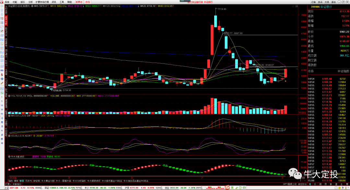Expand the 扩展 panel at bottom left
This screenshot has width=350, height=190.
tap(8, 184)
